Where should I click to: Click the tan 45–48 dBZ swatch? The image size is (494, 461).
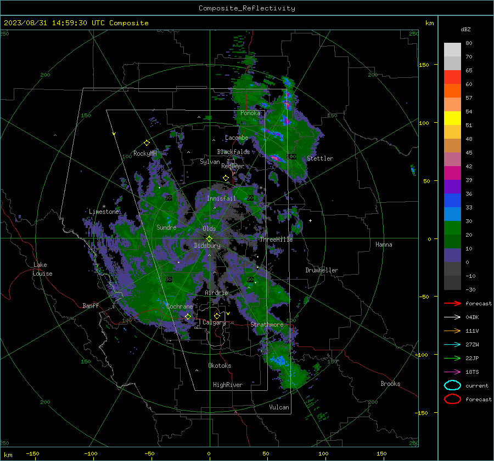click(x=452, y=145)
